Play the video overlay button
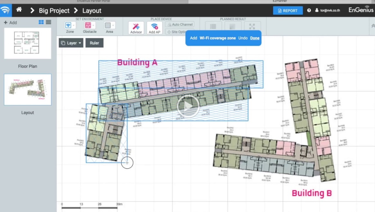The height and width of the screenshot is (212, 375). coord(188,106)
